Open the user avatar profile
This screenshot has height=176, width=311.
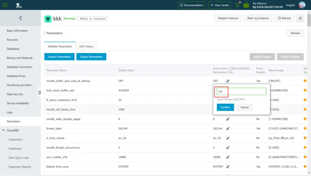click(x=302, y=5)
